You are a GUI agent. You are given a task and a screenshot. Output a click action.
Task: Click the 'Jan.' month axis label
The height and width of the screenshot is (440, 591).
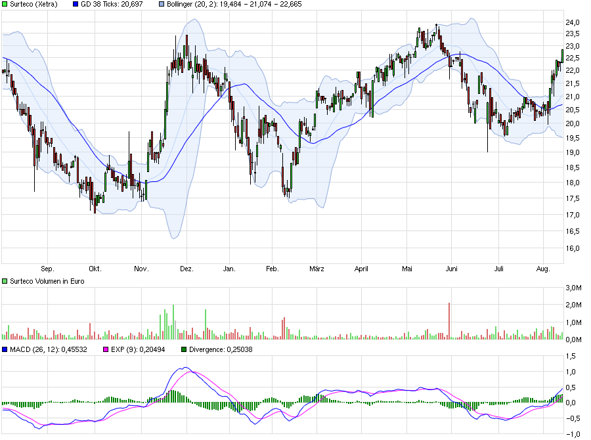point(229,269)
